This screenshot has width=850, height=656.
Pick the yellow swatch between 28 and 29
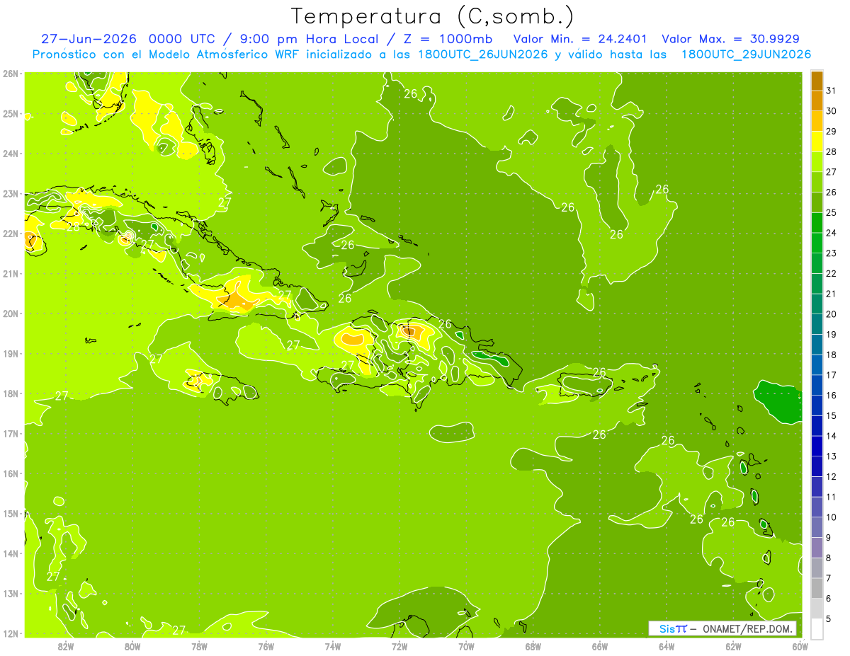pos(817,142)
